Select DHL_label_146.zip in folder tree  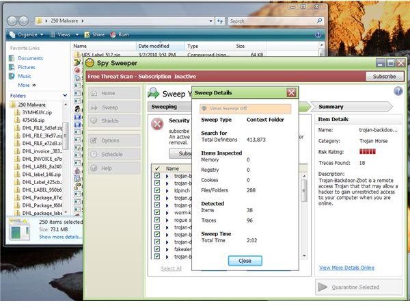pyautogui.click(x=41, y=174)
